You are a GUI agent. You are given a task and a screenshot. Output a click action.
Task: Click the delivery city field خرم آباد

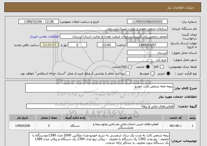tap(147, 60)
